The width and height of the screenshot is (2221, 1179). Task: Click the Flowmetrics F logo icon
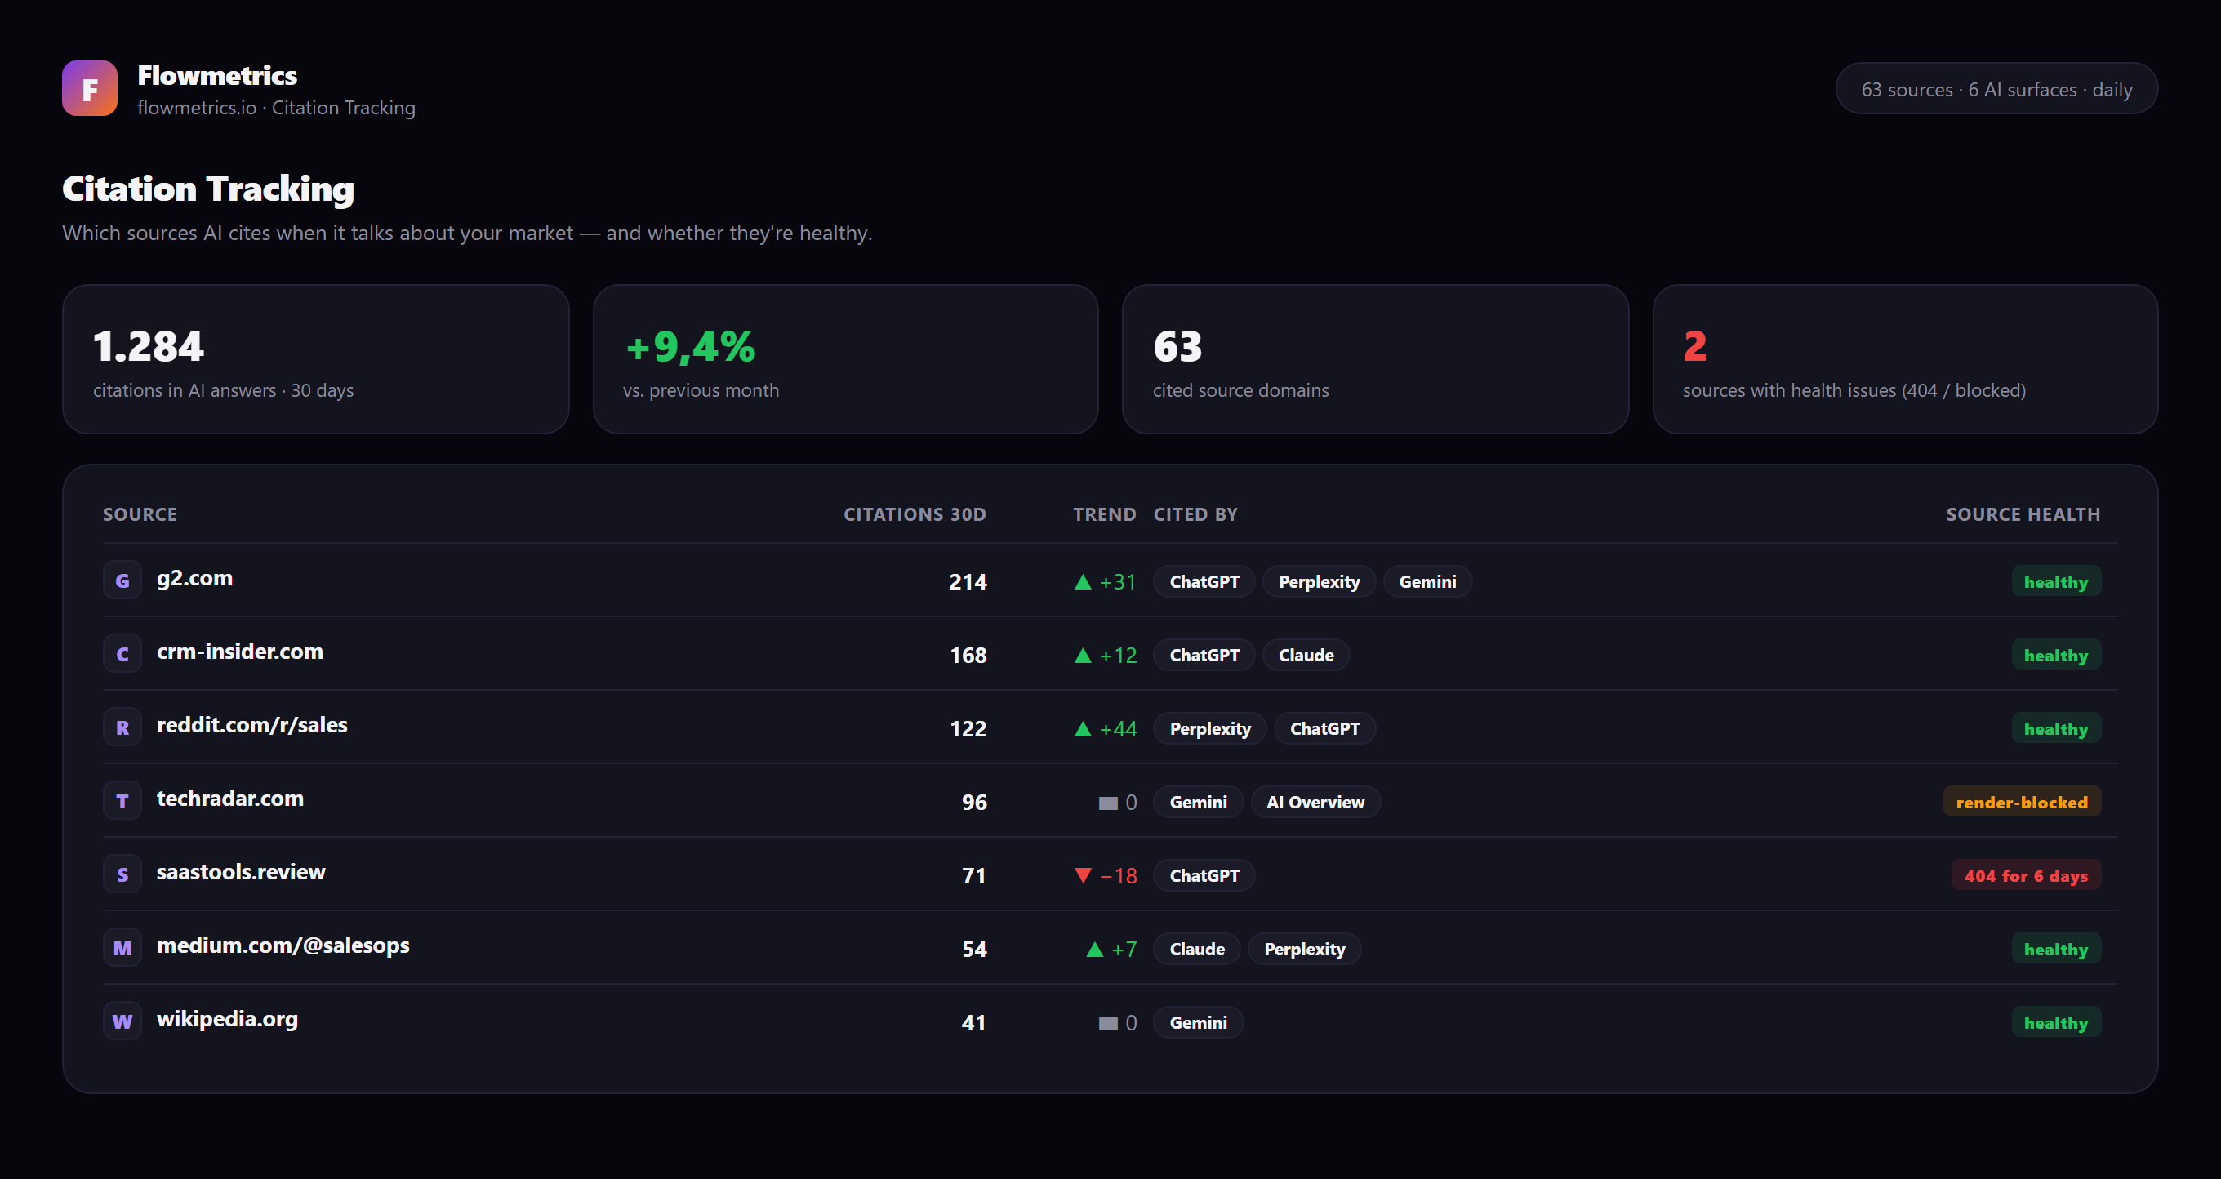pos(90,88)
